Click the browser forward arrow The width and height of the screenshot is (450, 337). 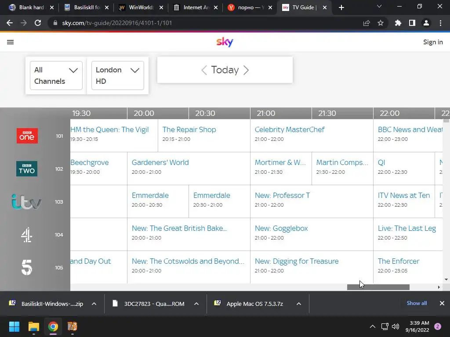(24, 23)
